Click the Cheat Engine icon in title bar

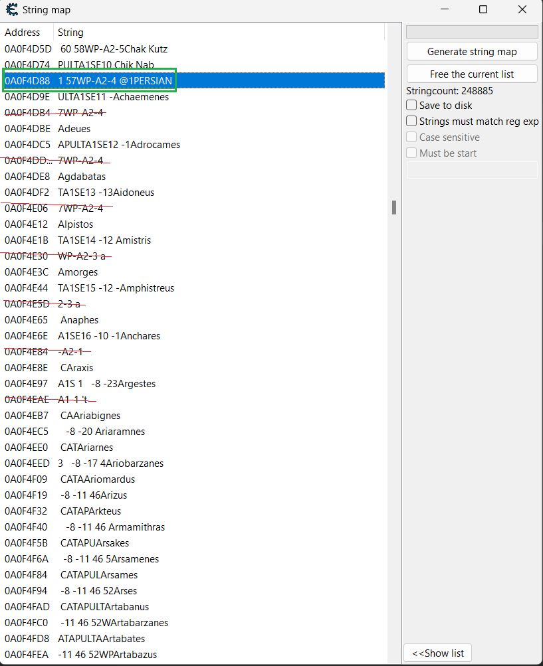coord(12,9)
